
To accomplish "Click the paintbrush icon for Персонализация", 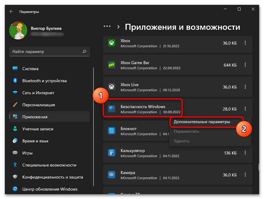I will click(15, 104).
